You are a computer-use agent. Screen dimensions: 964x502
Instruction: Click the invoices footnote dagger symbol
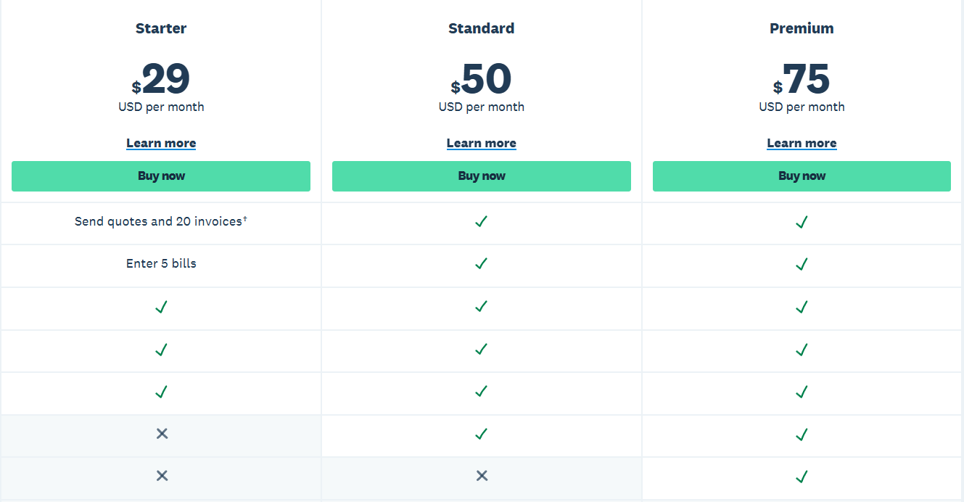[246, 217]
